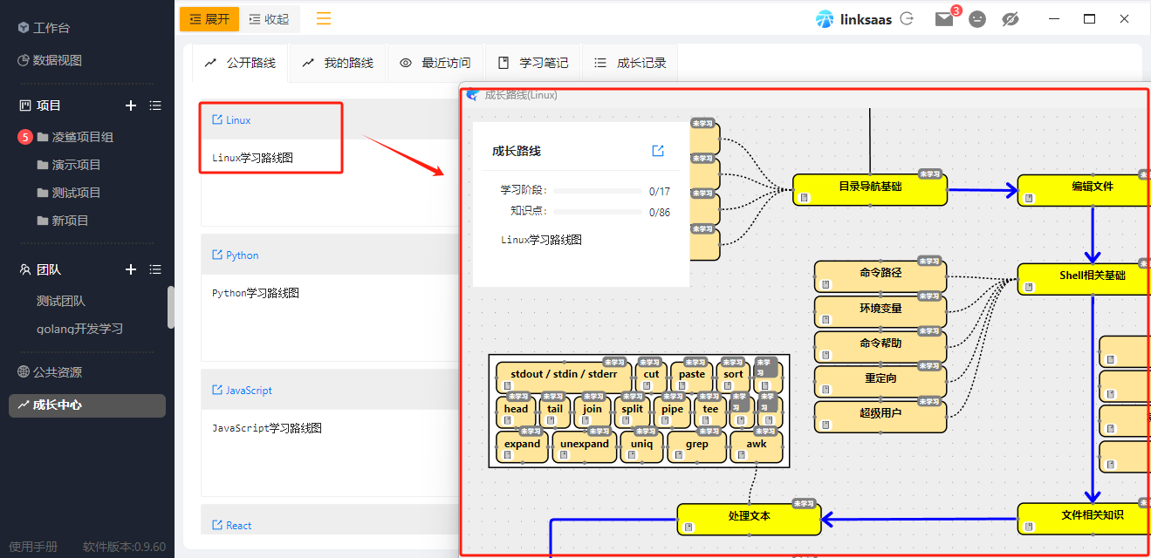Click the note icon in grep node
Screen dimensions: 1151x558
678,455
